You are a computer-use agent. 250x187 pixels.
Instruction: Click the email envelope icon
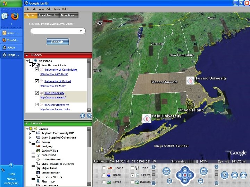click(x=243, y=175)
